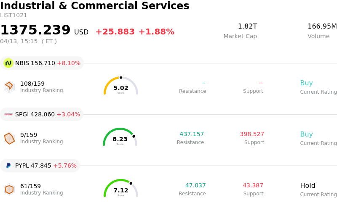Open the NBIS 156.710 stock chip

pyautogui.click(x=42, y=63)
